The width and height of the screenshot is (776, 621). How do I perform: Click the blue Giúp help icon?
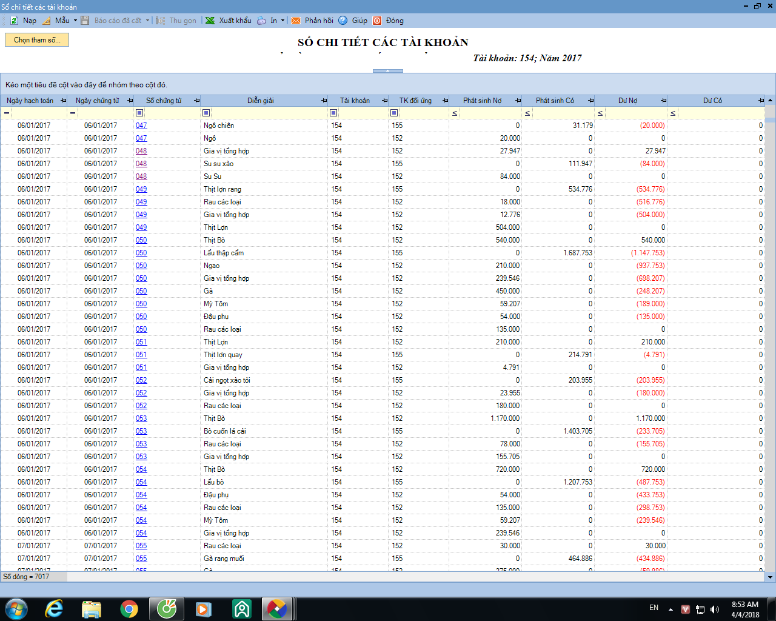pos(343,21)
